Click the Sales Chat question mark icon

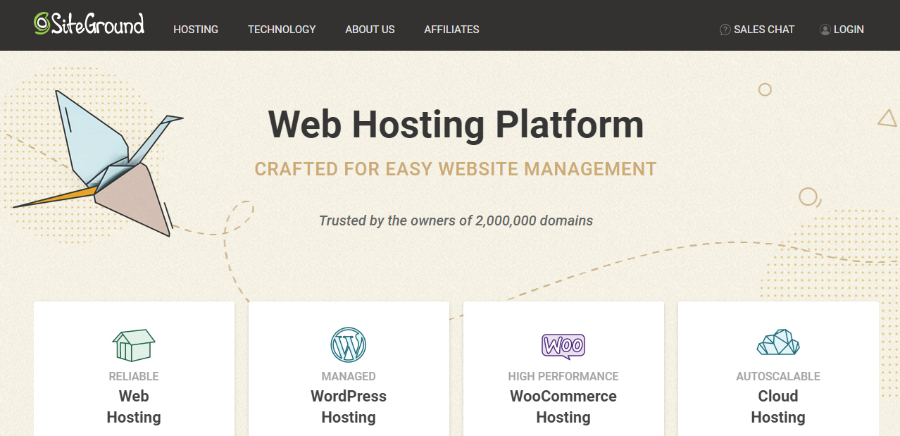(725, 30)
